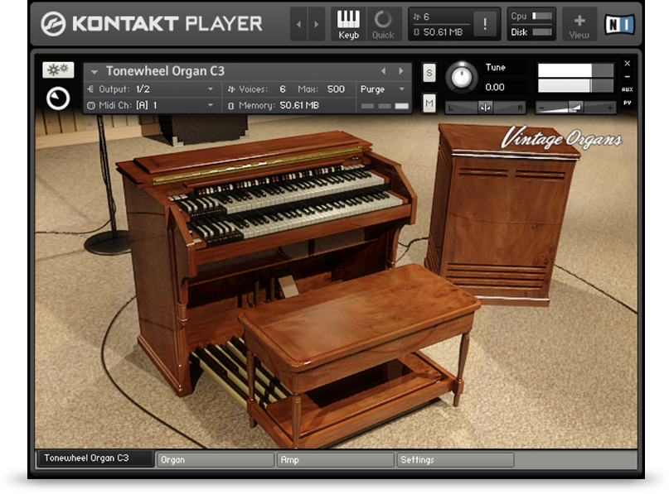Open the View options plus button
The width and height of the screenshot is (669, 494).
[x=579, y=24]
